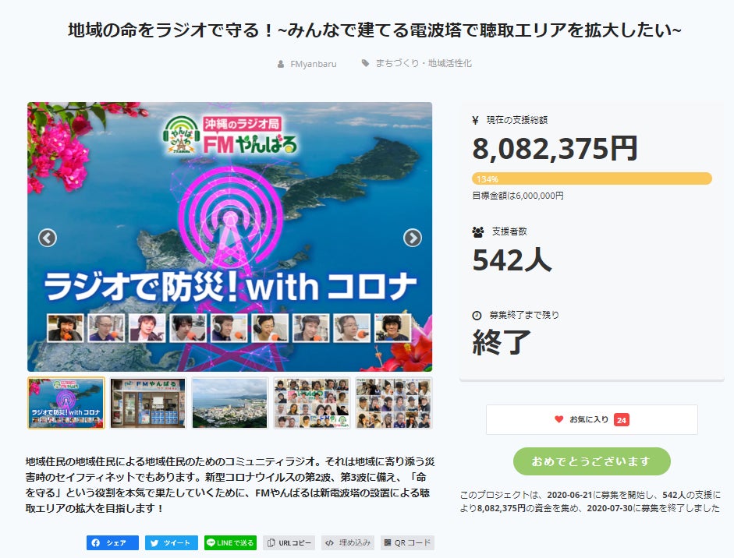Click the next slide arrow on banner
Screen dimensions: 734x558
pyautogui.click(x=412, y=238)
